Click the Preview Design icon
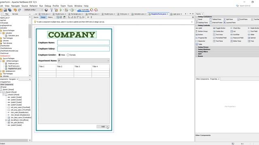 tap(64, 17)
